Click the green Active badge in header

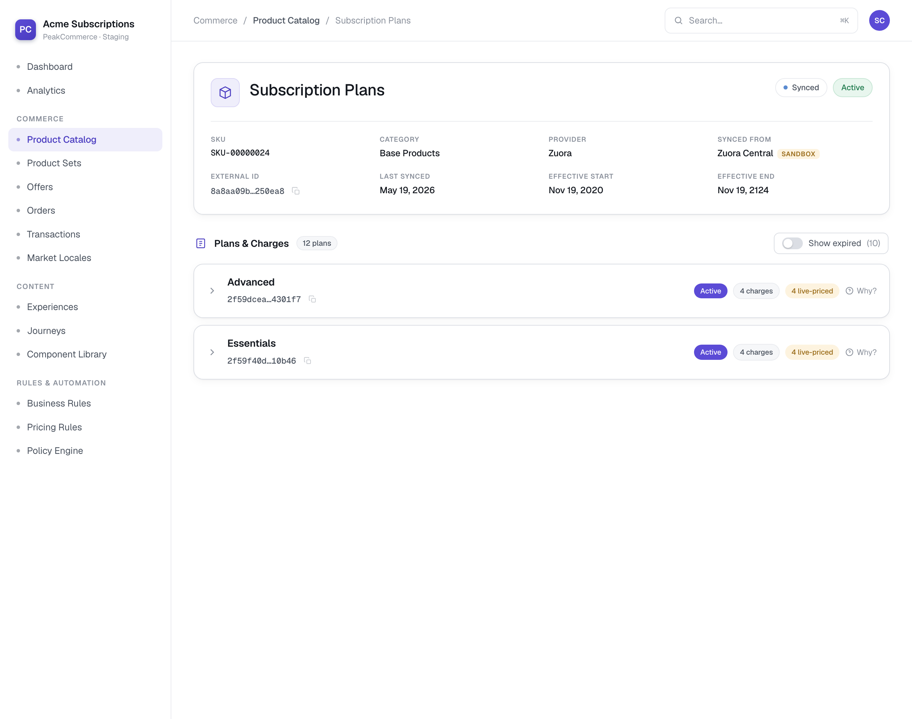(x=852, y=87)
